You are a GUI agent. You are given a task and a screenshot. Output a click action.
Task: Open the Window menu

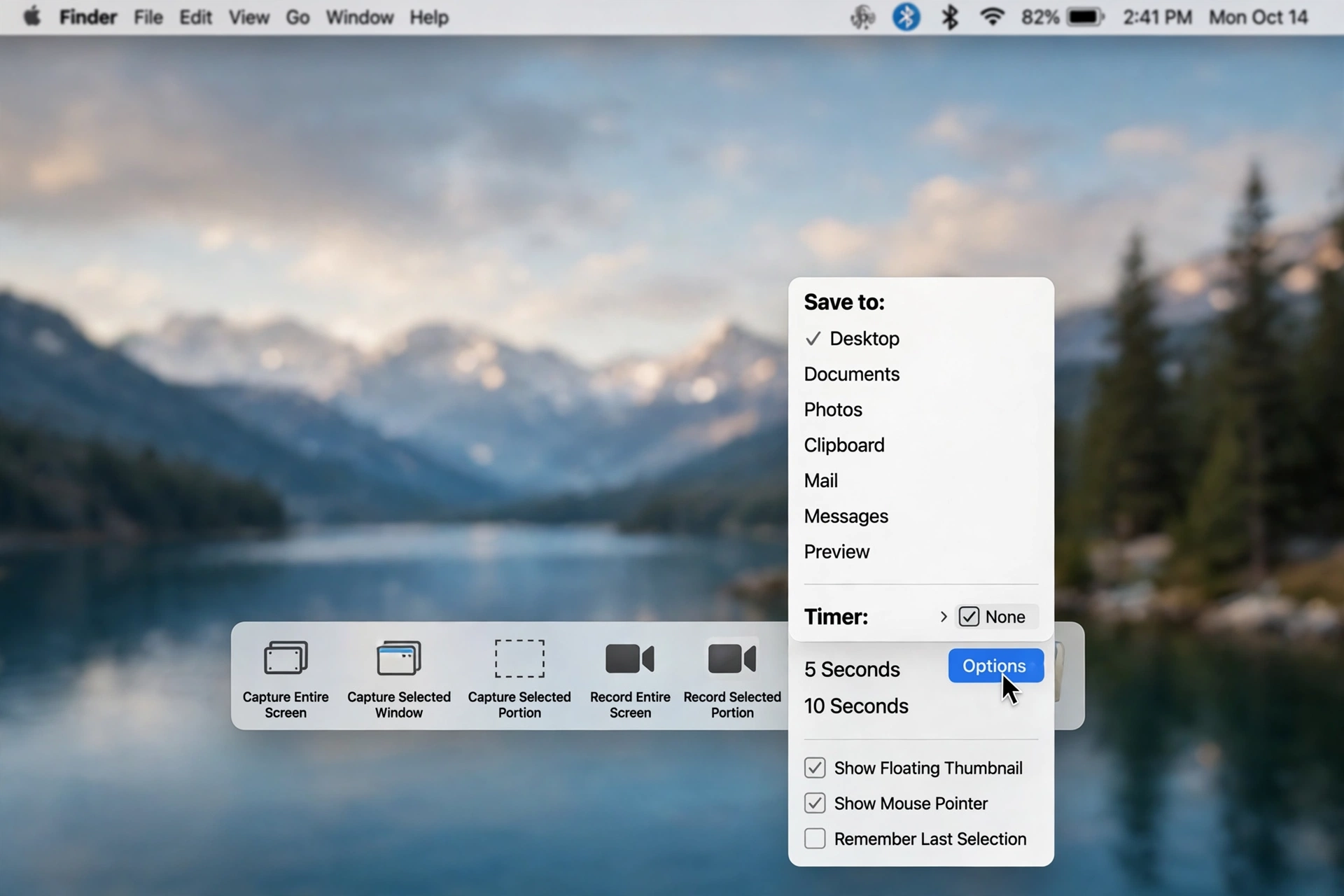click(x=359, y=17)
